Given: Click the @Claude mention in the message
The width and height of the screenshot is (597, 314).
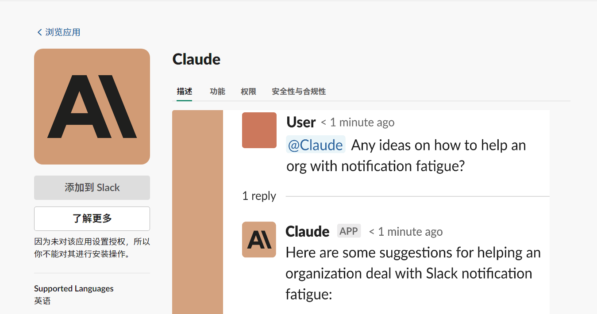Looking at the screenshot, I should coord(316,145).
